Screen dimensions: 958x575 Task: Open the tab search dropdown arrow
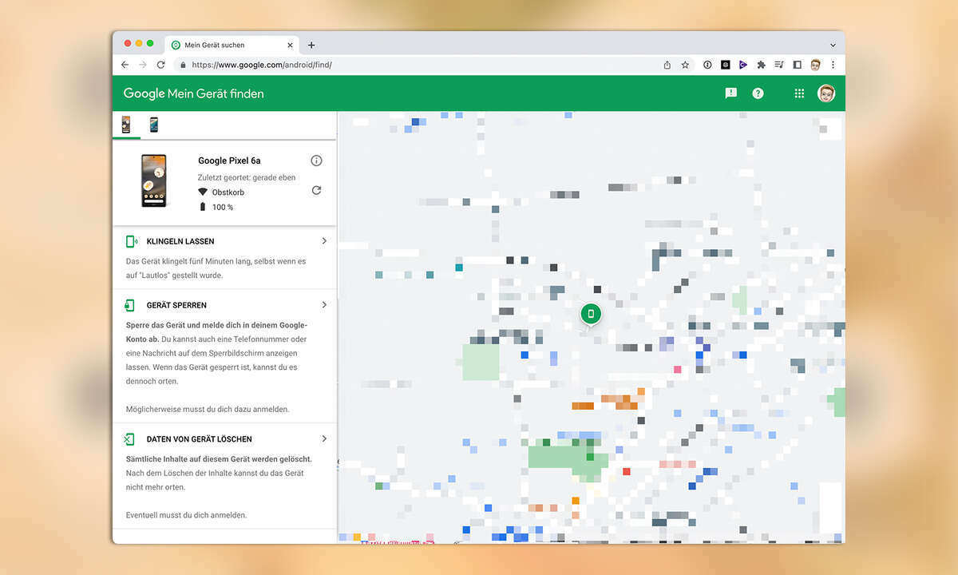click(833, 46)
